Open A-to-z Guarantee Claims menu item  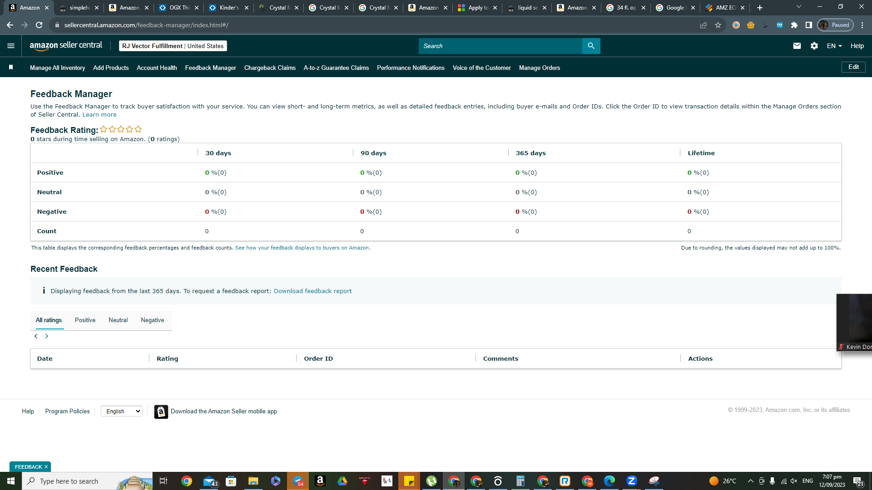point(336,68)
